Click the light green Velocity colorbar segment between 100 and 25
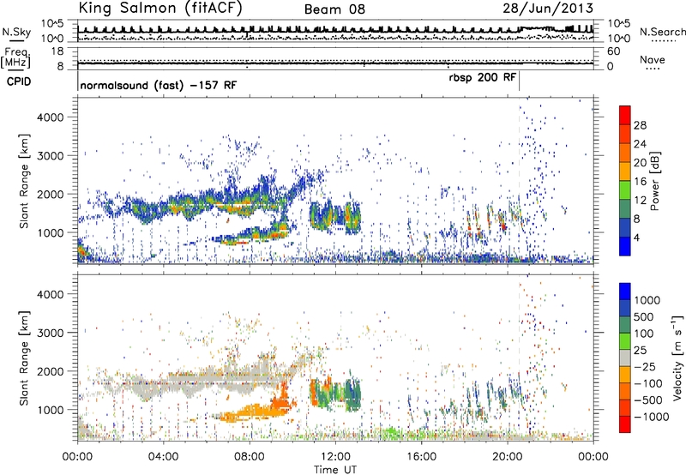 pyautogui.click(x=625, y=340)
